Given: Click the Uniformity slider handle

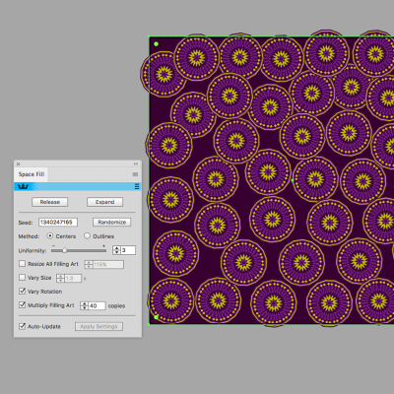Looking at the screenshot, I should coord(65,250).
